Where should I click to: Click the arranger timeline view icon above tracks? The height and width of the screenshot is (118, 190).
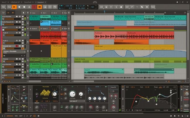13,13
